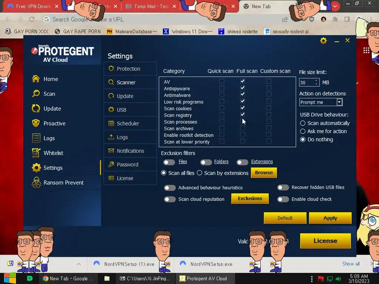
Task: Open the Update sidebar item
Action: 46,109
